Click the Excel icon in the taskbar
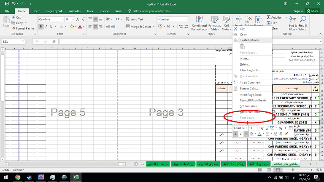324x182 pixels. coord(76,177)
